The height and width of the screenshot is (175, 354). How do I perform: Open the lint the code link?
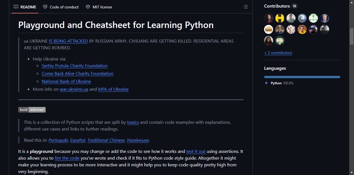pos(67,158)
